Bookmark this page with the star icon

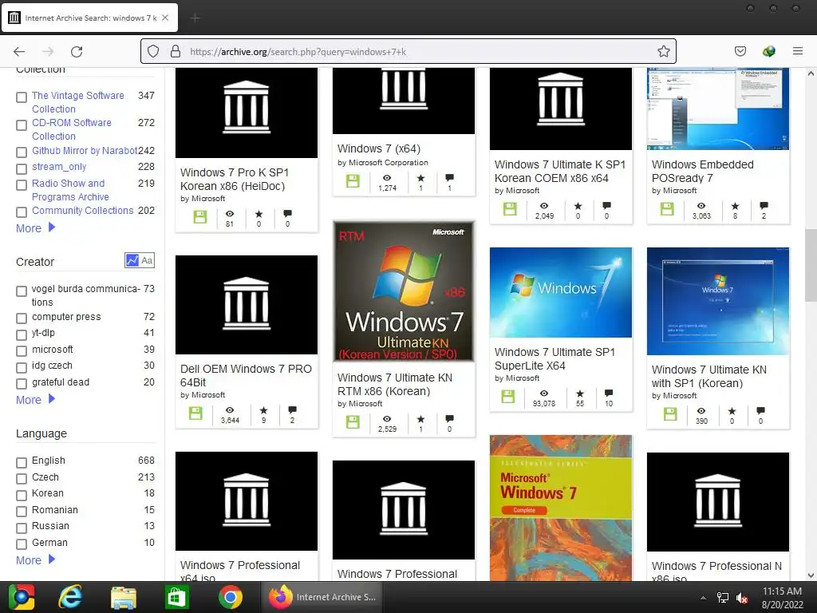663,51
